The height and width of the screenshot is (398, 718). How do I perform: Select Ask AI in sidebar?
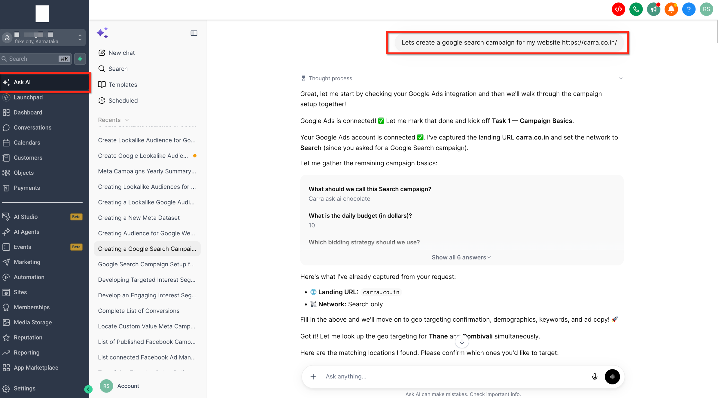44,82
